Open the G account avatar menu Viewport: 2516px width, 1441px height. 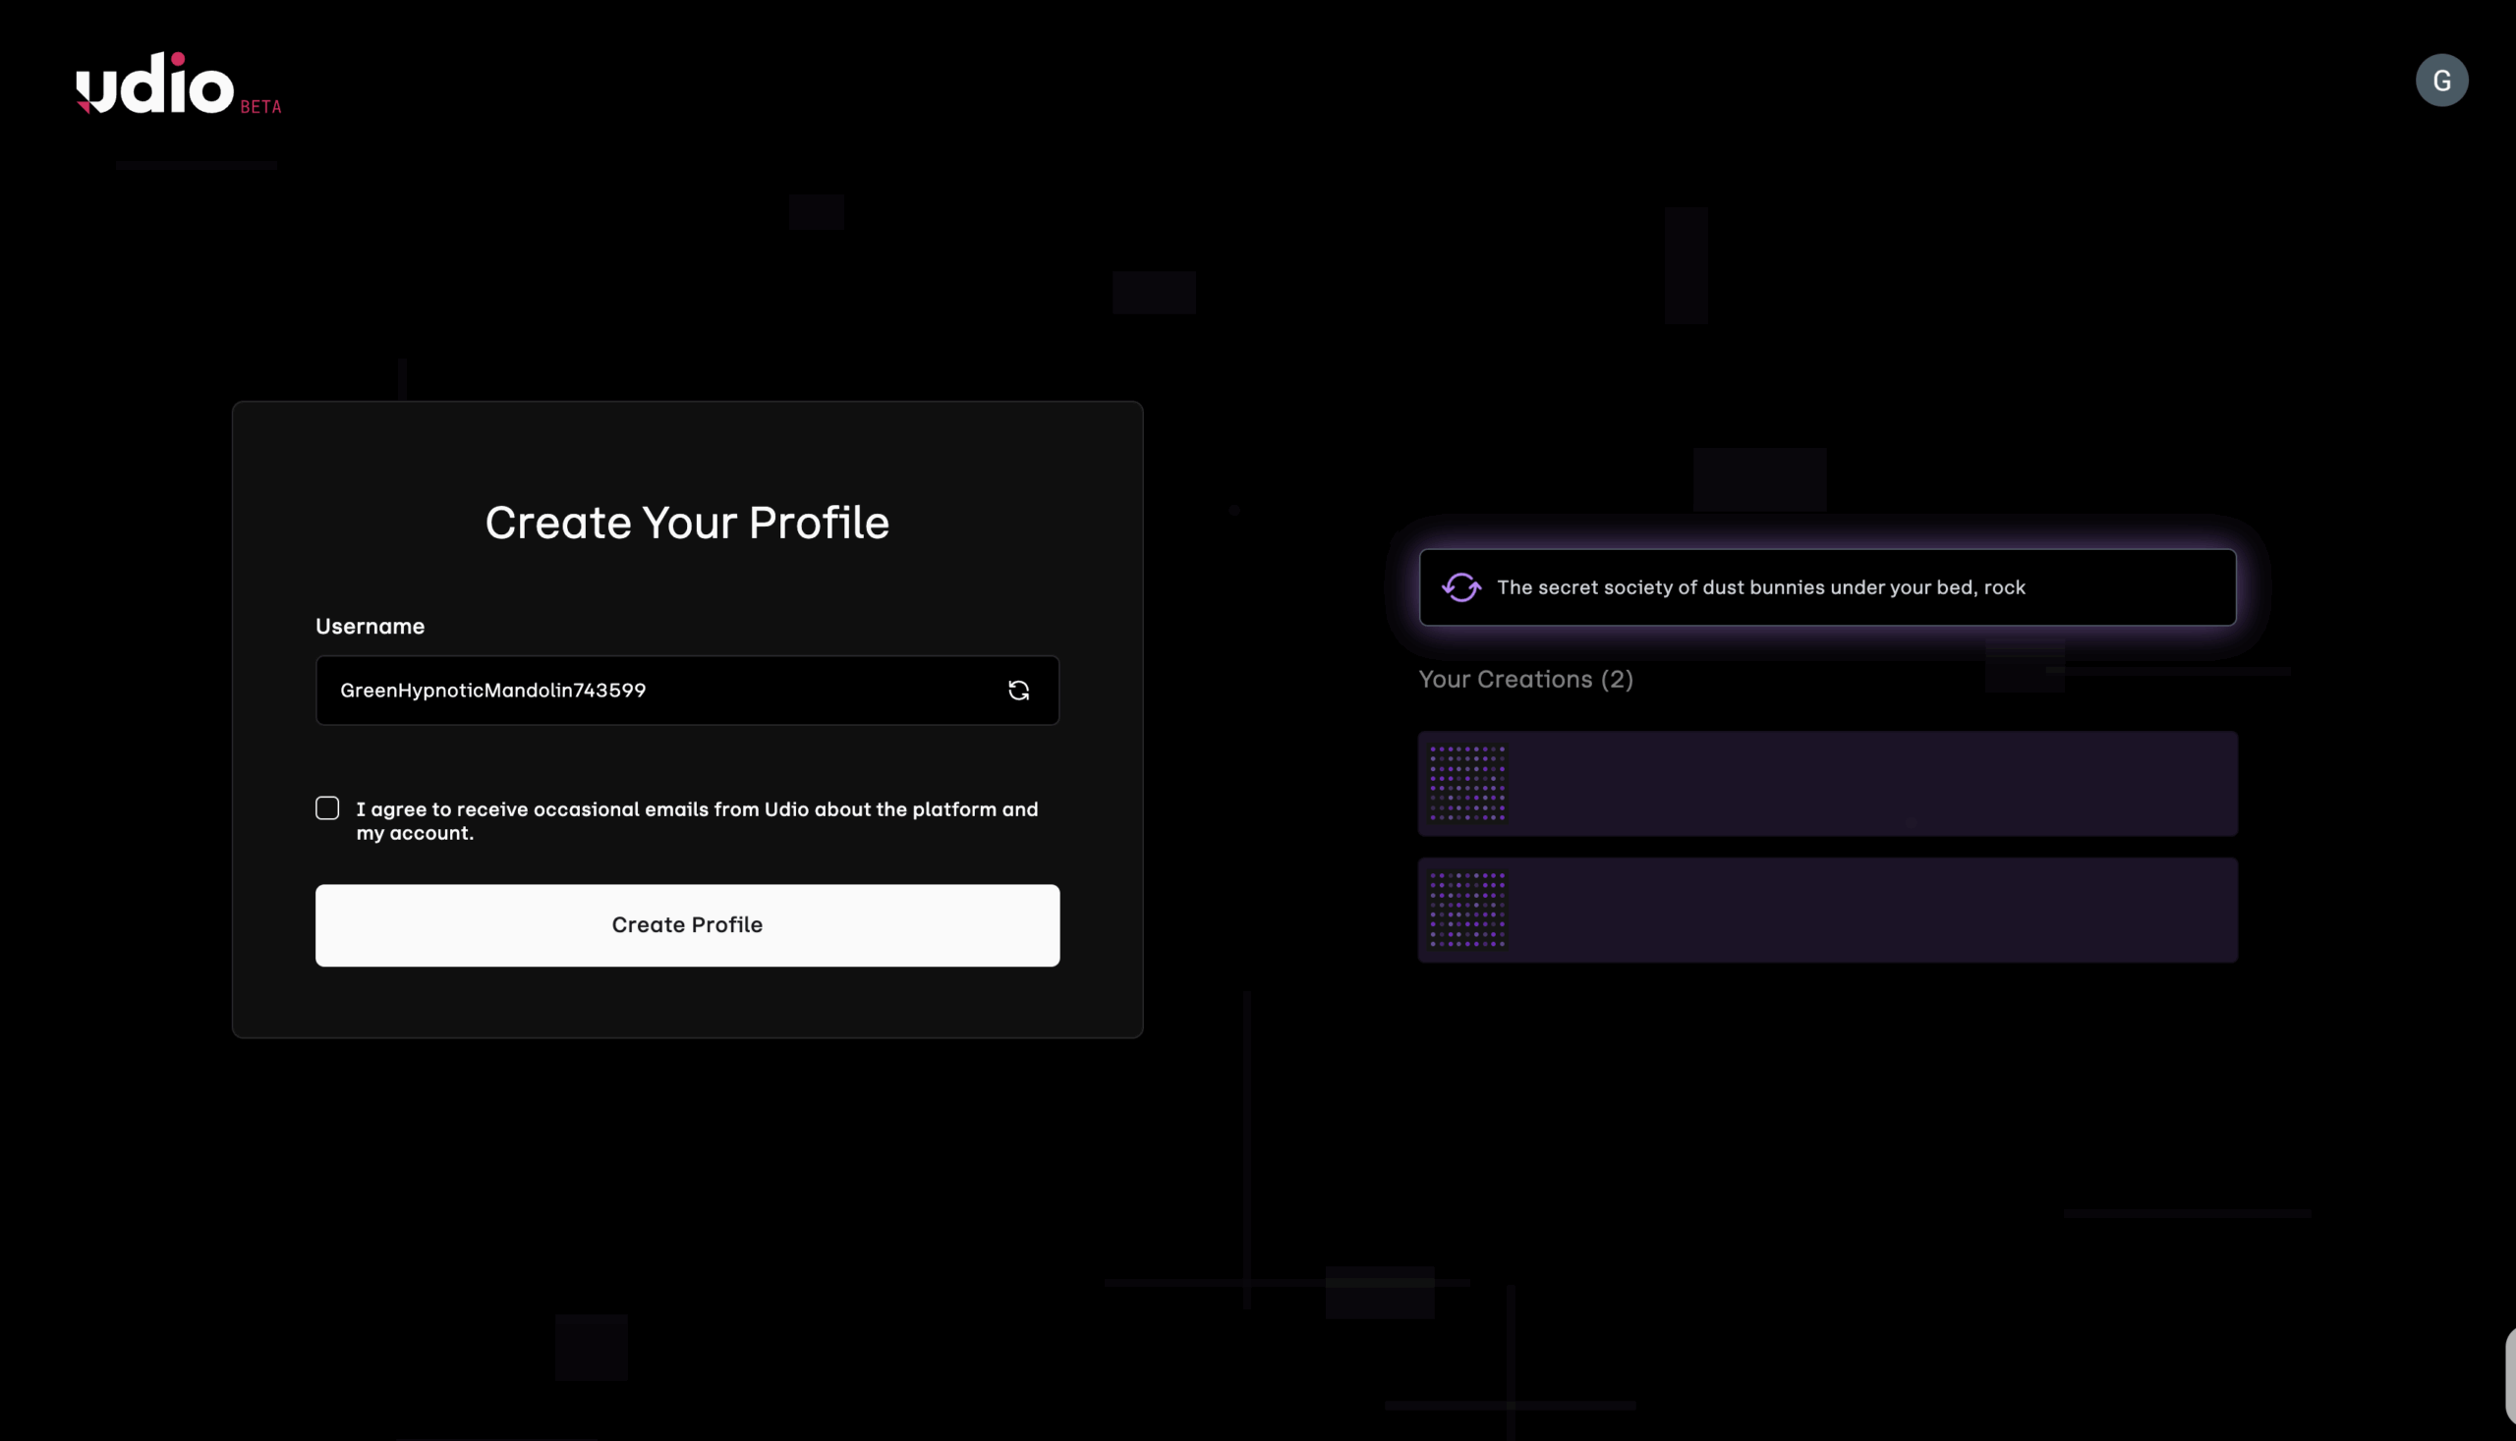pyautogui.click(x=2441, y=81)
